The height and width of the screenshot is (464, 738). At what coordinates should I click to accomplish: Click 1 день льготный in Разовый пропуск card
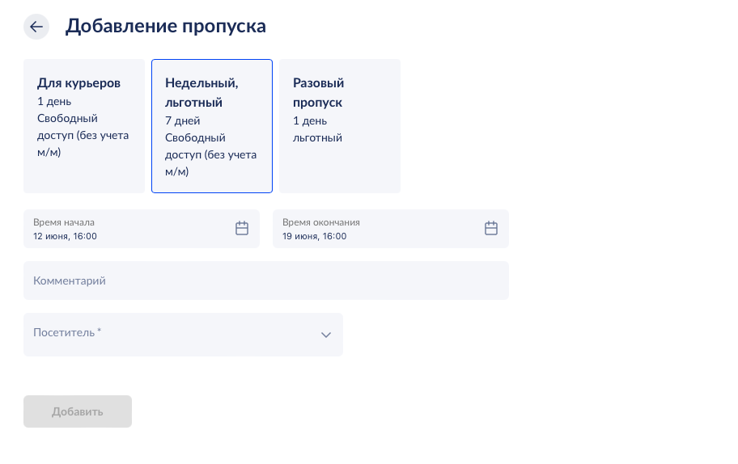[x=317, y=129]
